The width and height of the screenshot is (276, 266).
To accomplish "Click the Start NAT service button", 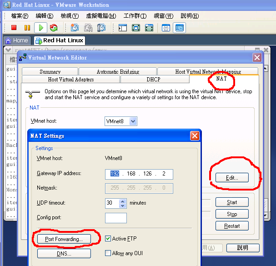I will (x=232, y=202).
